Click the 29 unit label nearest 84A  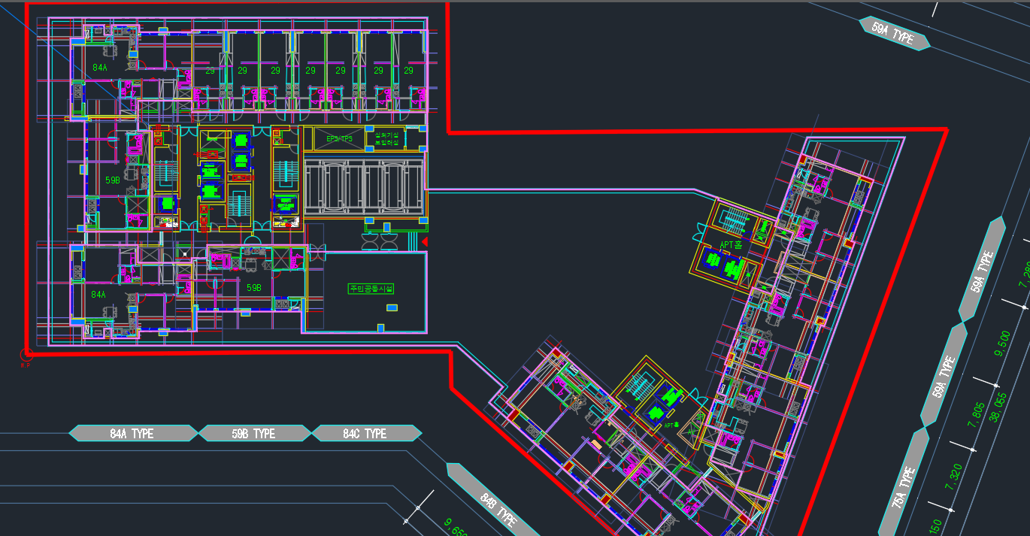(x=211, y=71)
